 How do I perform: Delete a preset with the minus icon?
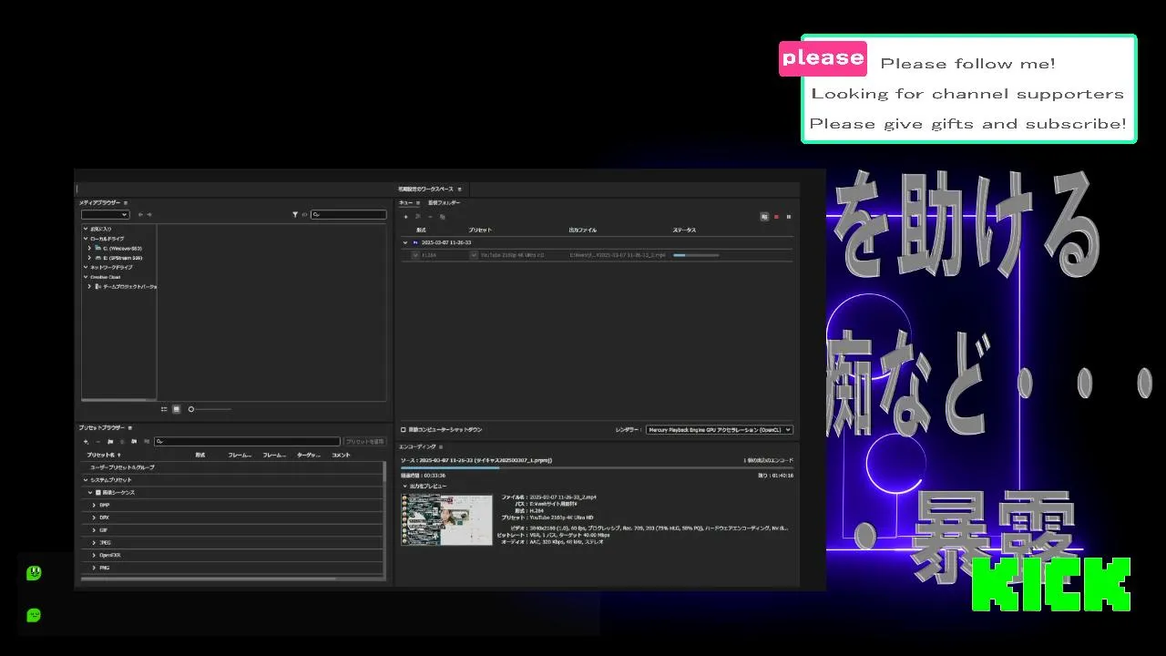pos(97,441)
